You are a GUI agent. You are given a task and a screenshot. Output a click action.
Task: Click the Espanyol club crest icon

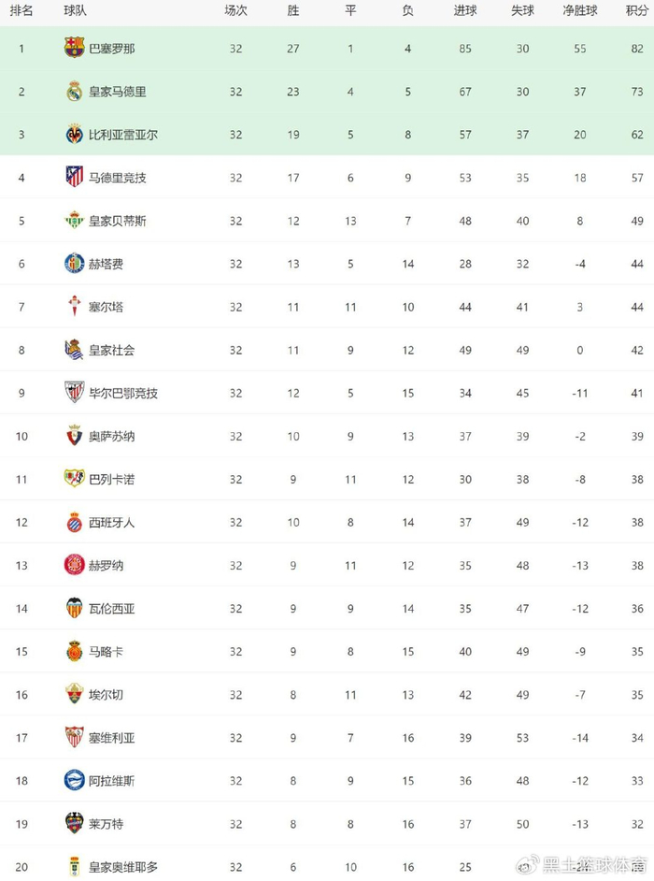75,522
